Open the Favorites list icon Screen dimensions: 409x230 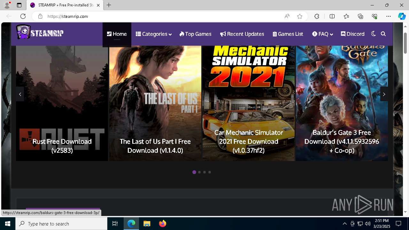(x=346, y=16)
